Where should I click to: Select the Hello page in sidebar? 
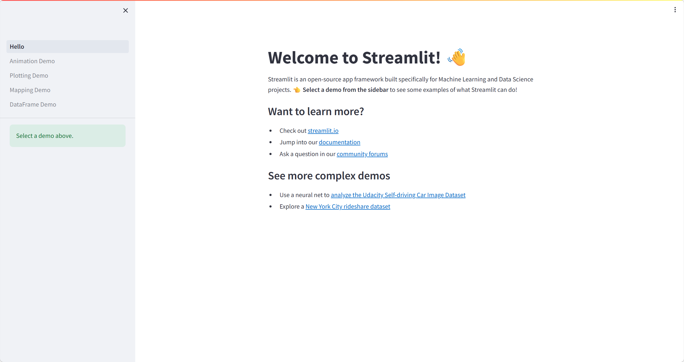point(67,47)
